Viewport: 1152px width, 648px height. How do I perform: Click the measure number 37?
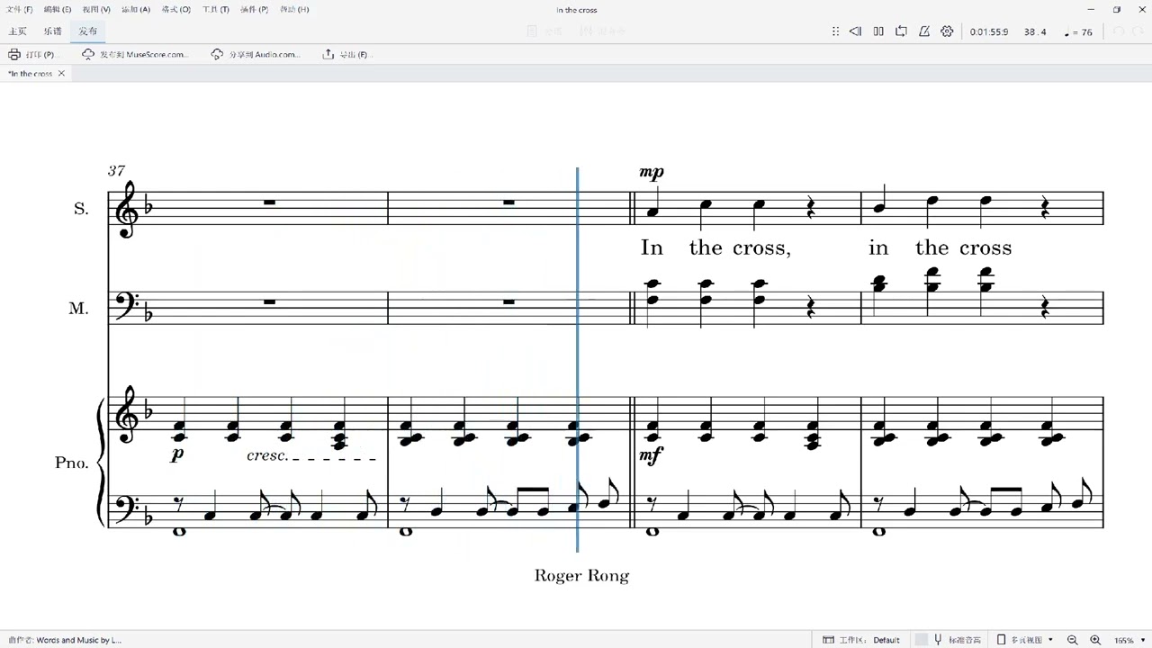click(x=116, y=171)
